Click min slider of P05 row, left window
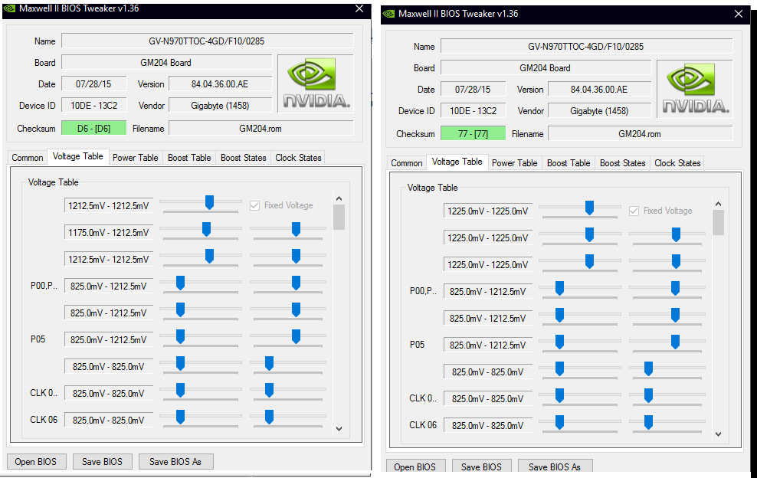 click(180, 336)
